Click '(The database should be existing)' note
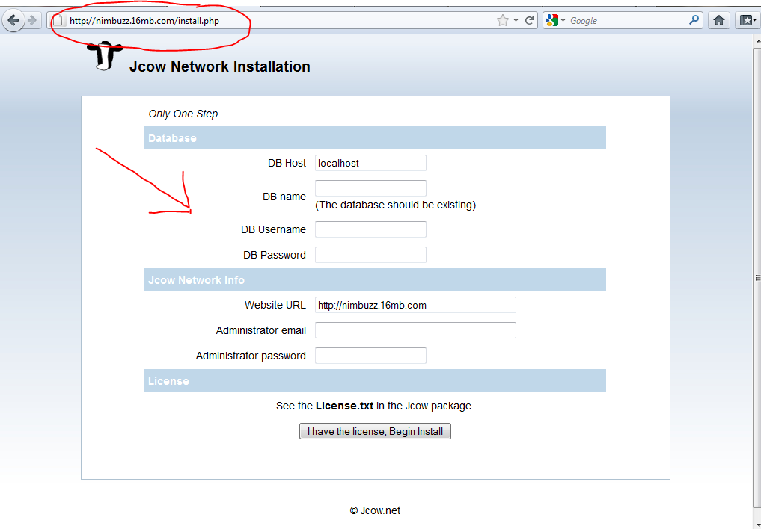Viewport: 761px width, 529px height. 396,205
